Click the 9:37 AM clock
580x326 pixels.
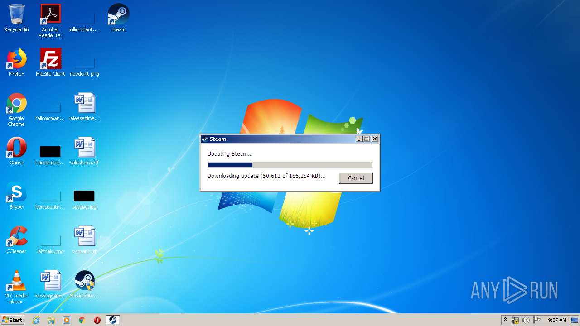click(x=557, y=320)
